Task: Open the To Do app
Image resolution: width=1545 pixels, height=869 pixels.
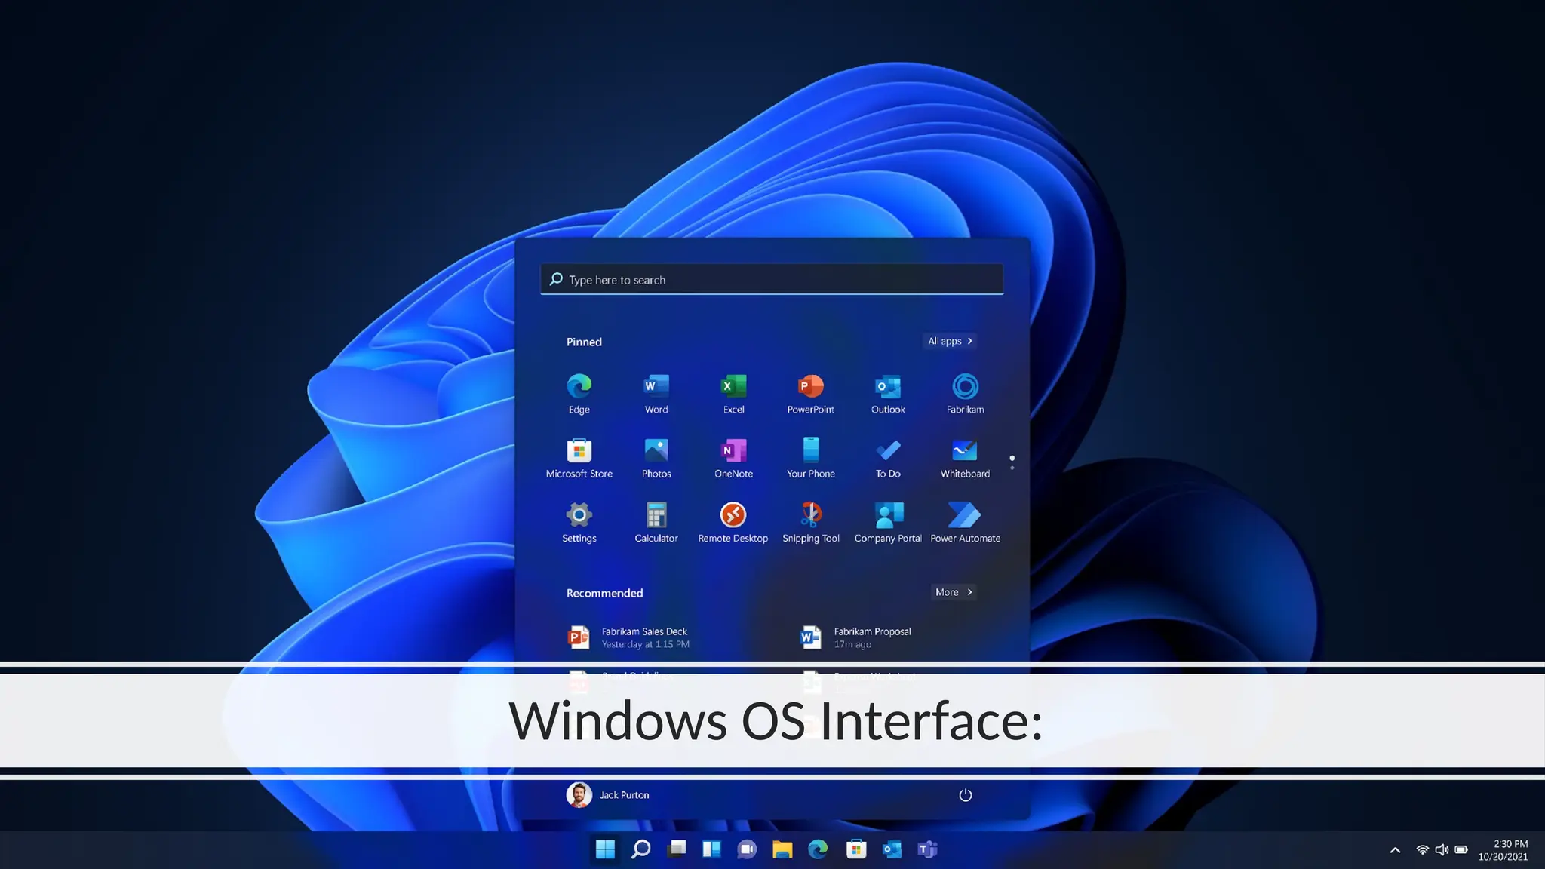Action: pyautogui.click(x=888, y=458)
